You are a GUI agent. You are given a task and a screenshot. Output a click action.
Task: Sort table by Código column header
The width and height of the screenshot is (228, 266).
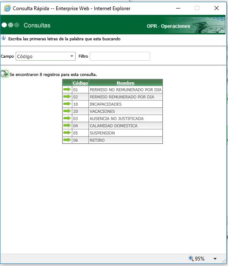(x=80, y=83)
